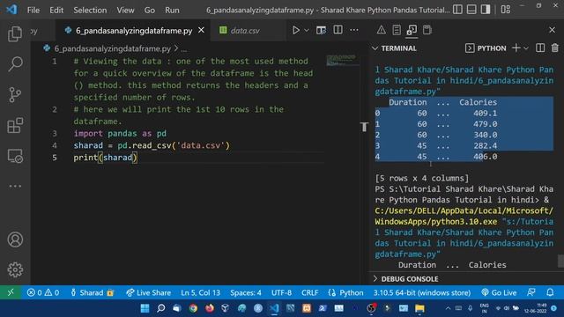Click the editor minimap thumbnail

pyautogui.click(x=342, y=60)
